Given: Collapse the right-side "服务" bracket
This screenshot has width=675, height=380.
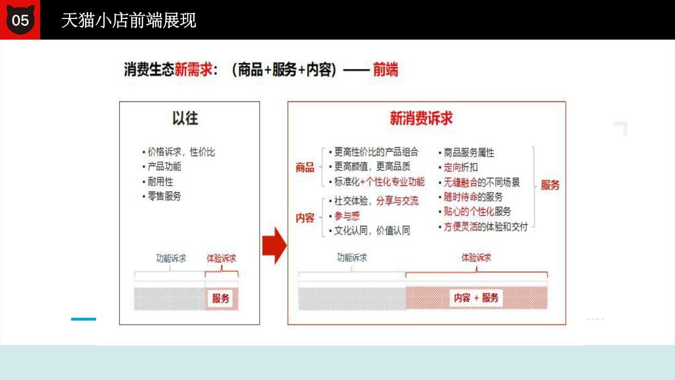Looking at the screenshot, I should 534,185.
